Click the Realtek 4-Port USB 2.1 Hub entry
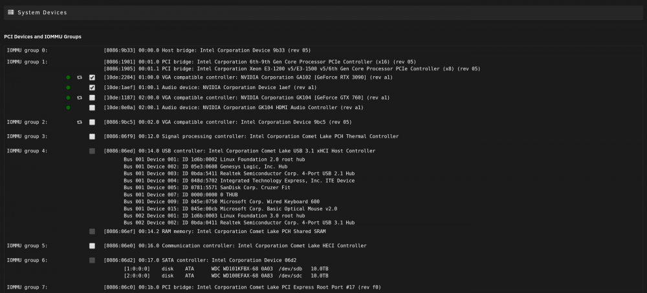Screen dimensions: 647x293 pyautogui.click(x=239, y=174)
